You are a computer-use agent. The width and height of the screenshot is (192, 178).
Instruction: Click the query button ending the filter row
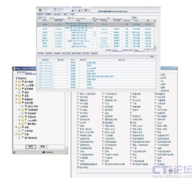[134, 17]
